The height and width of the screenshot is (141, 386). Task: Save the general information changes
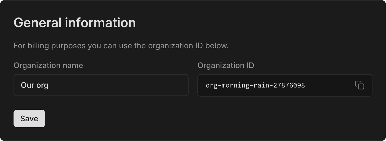coord(29,119)
